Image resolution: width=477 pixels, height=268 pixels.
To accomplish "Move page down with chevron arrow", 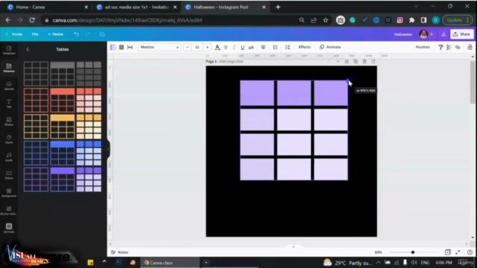I will tap(338, 61).
